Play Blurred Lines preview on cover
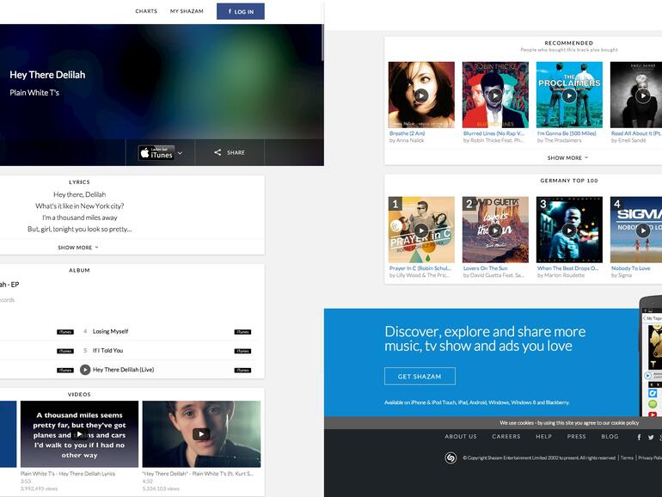 point(495,95)
